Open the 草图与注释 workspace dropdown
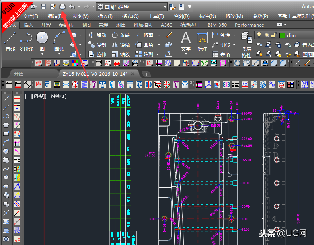The height and width of the screenshot is (245, 314). 132,7
